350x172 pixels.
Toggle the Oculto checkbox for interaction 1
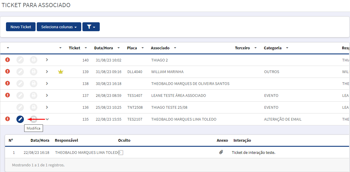pyautogui.click(x=121, y=152)
